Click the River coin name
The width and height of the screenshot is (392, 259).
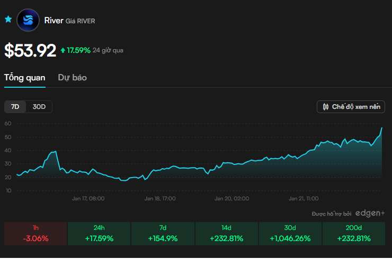[x=54, y=21]
